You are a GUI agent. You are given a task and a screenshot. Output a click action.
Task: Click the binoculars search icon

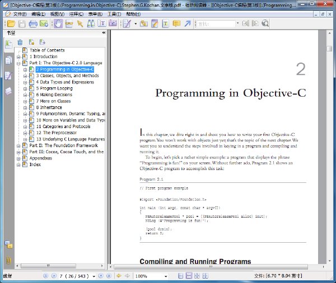coord(91,23)
